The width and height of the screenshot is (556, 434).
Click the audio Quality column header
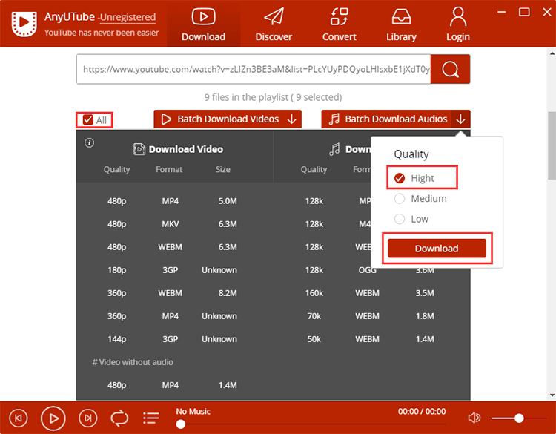pyautogui.click(x=314, y=170)
